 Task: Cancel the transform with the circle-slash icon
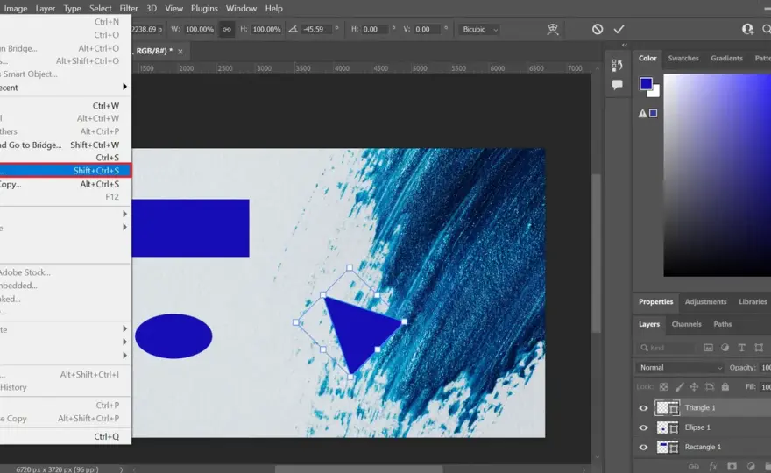(x=598, y=29)
